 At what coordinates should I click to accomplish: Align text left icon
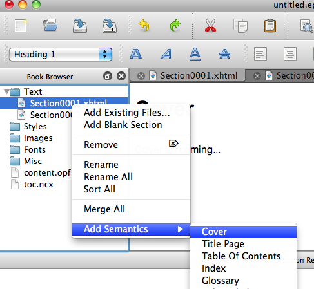click(260, 54)
